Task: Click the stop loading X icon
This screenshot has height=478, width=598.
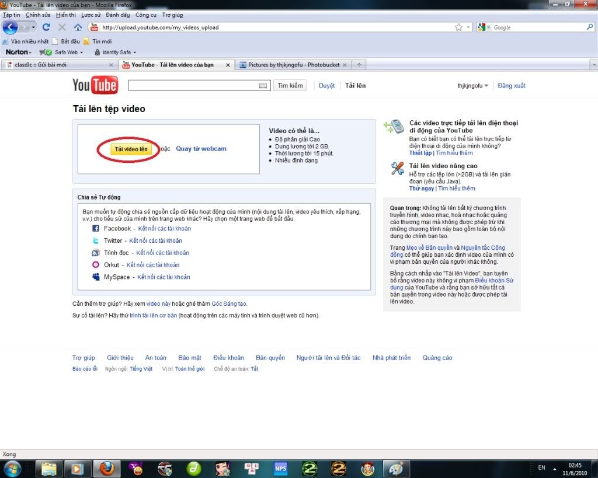Action: click(x=62, y=27)
